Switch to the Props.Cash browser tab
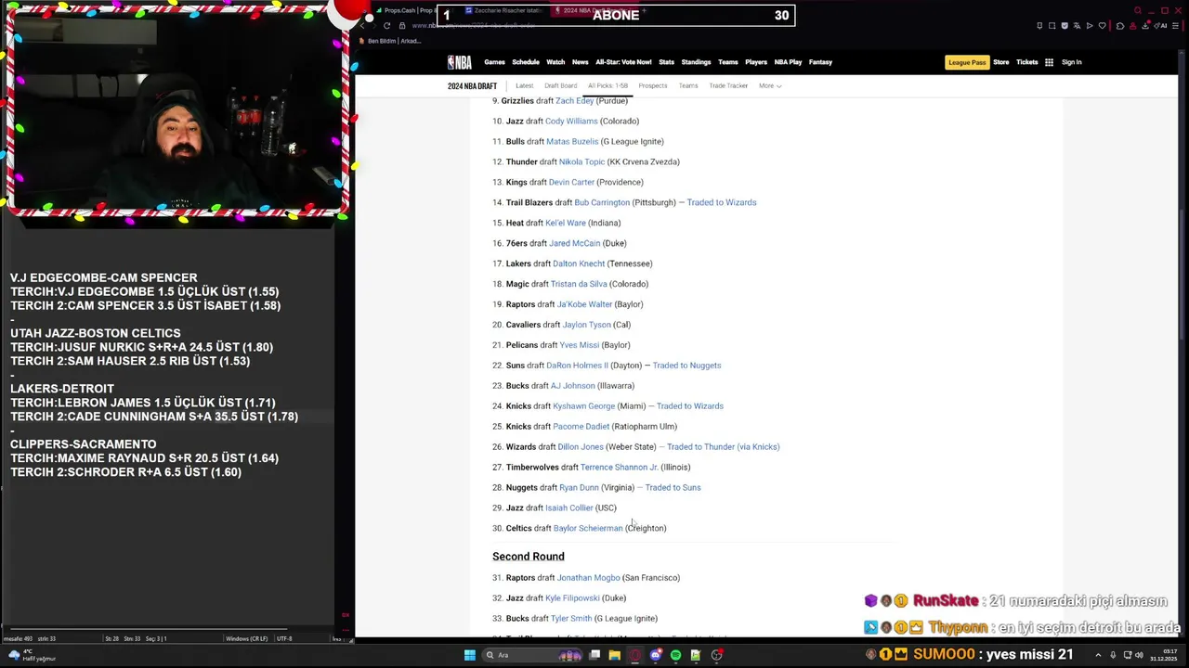Screen dimensions: 1189x668 pos(407,10)
